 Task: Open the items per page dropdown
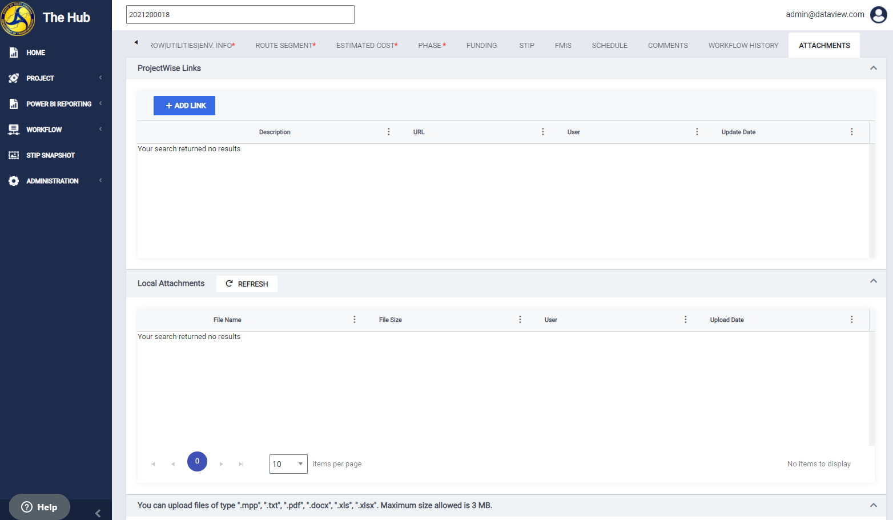click(x=288, y=464)
